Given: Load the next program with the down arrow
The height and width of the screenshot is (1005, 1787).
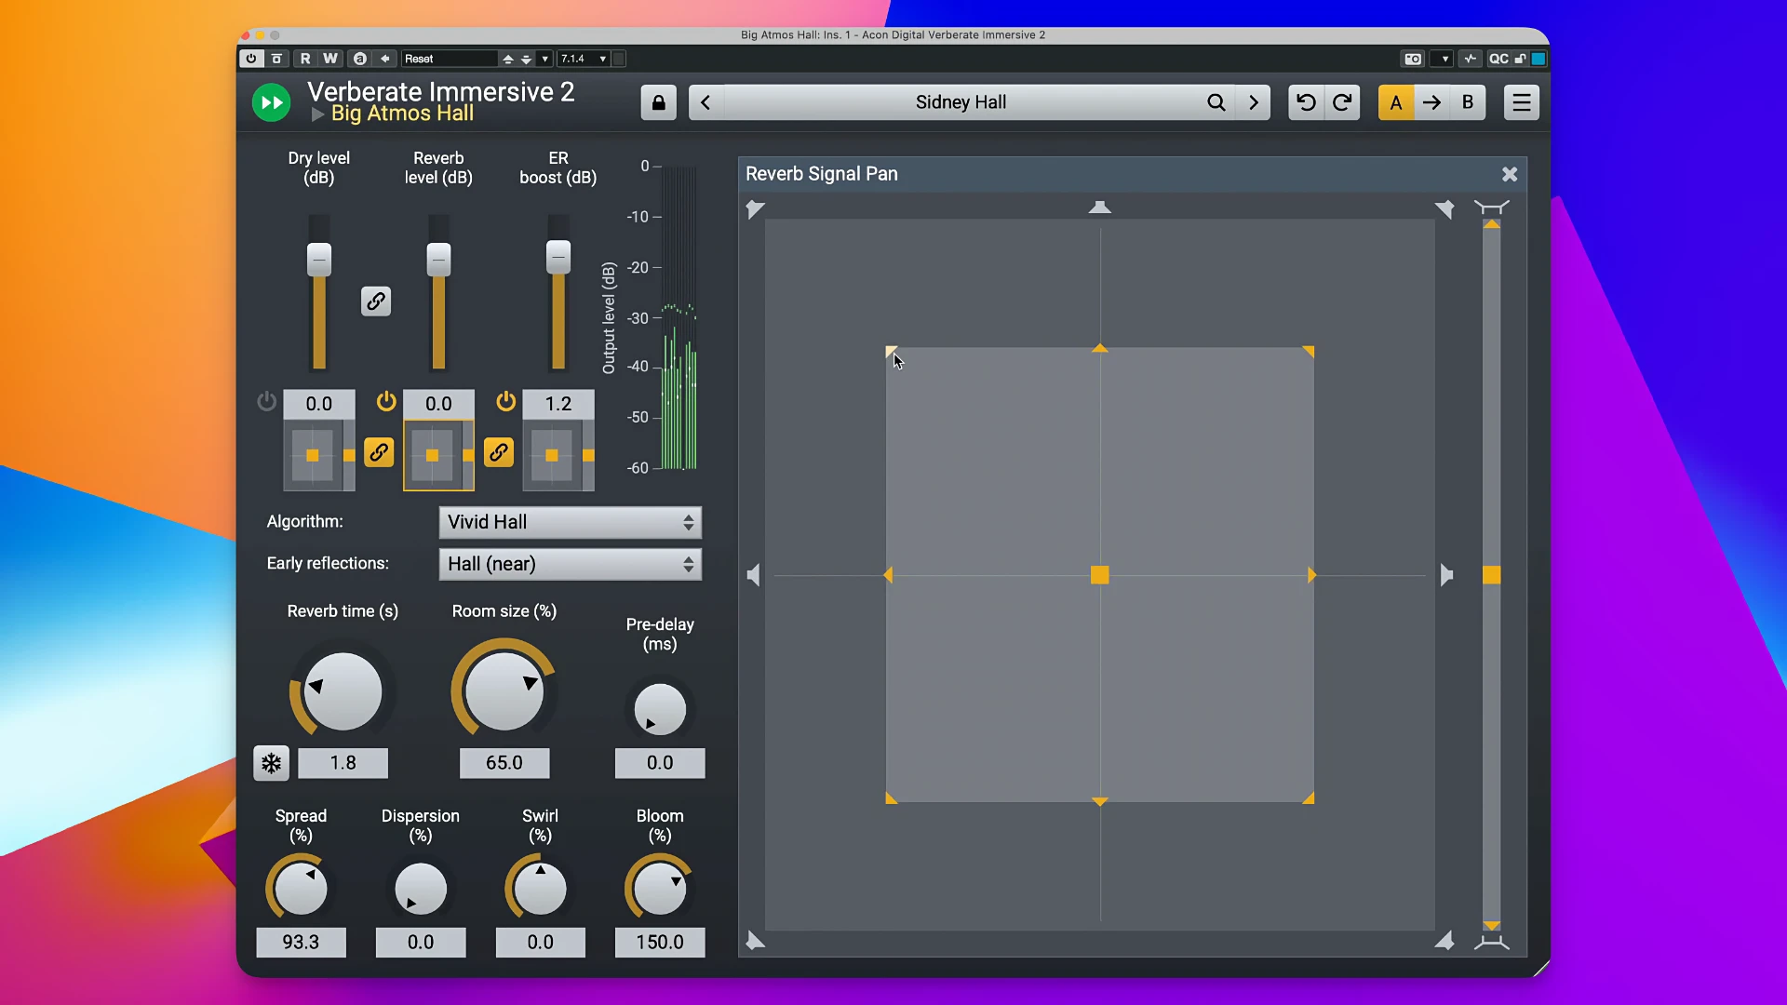Looking at the screenshot, I should [x=527, y=59].
